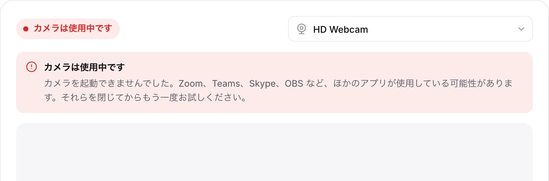The height and width of the screenshot is (181, 549).
Task: Click the bold カメラは使用中です alert heading
Action: click(84, 67)
